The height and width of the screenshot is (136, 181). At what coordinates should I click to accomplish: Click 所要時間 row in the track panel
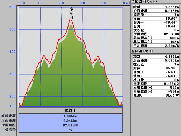click(x=156, y=34)
